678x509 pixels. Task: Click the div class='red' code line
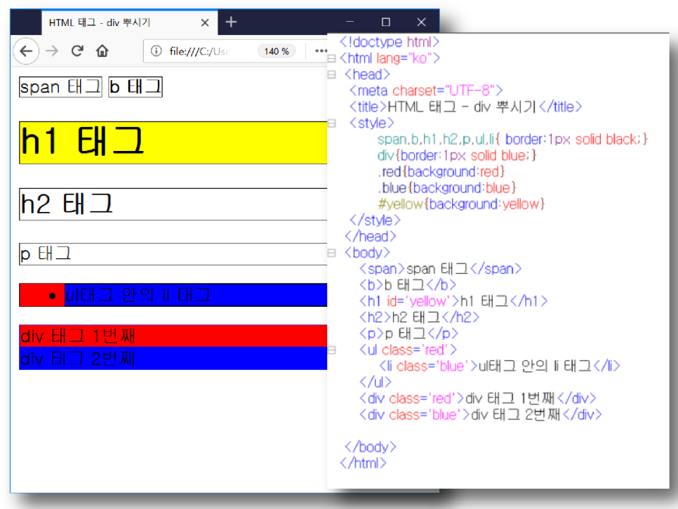(478, 399)
